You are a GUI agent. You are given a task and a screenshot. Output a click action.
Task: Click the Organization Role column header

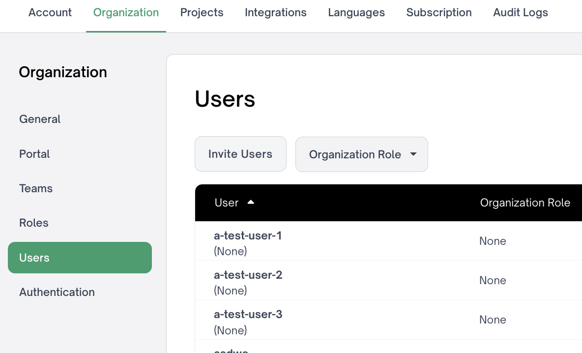(525, 203)
